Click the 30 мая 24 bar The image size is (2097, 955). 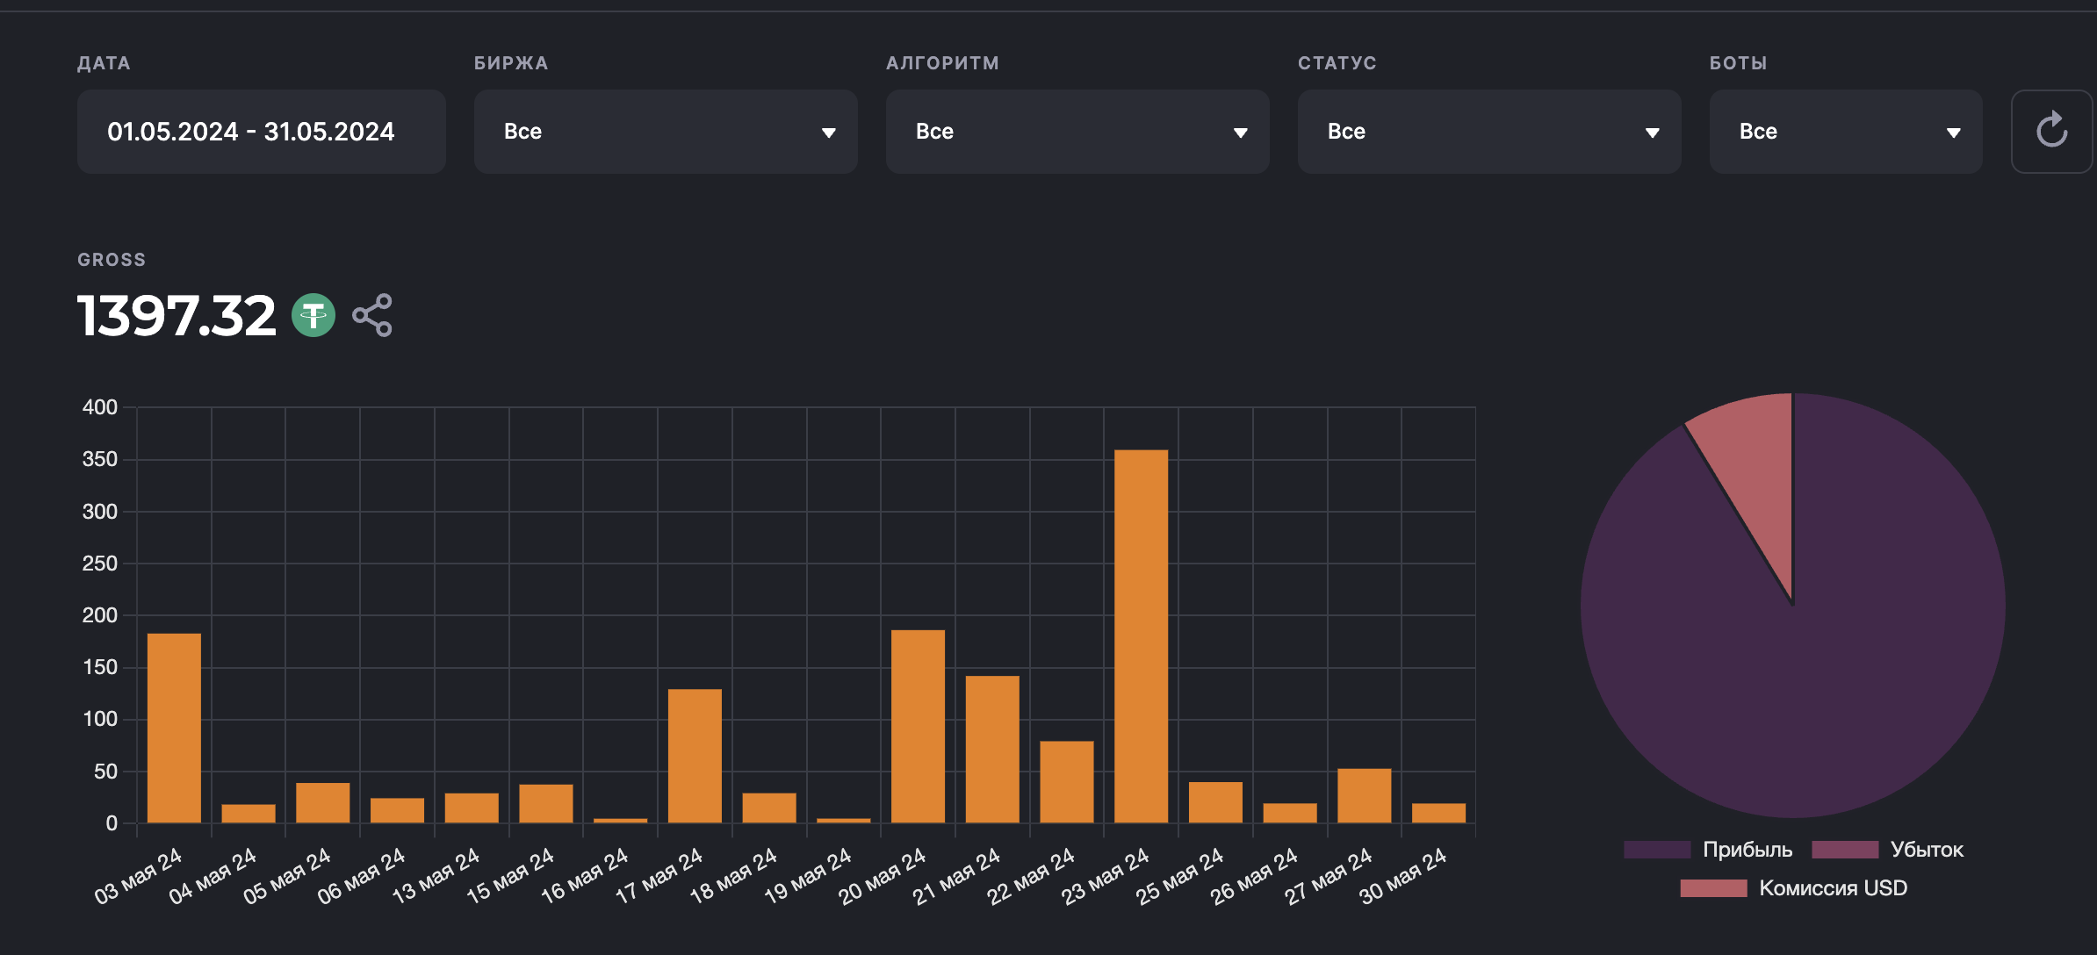point(1438,814)
